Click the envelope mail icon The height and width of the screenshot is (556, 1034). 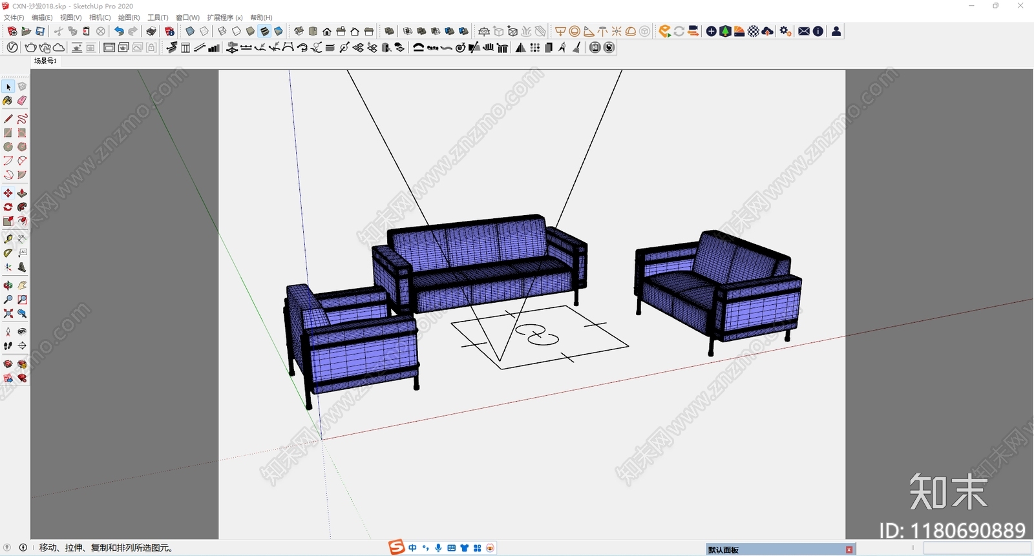[x=804, y=31]
